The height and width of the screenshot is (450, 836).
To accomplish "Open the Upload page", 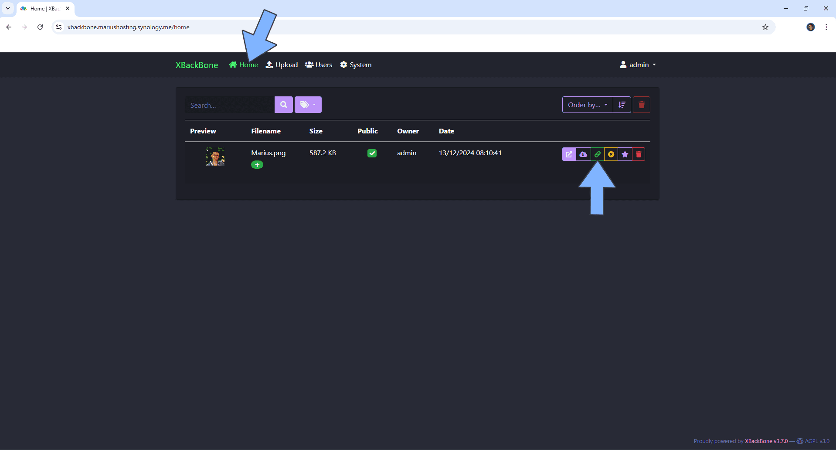I will [x=282, y=65].
